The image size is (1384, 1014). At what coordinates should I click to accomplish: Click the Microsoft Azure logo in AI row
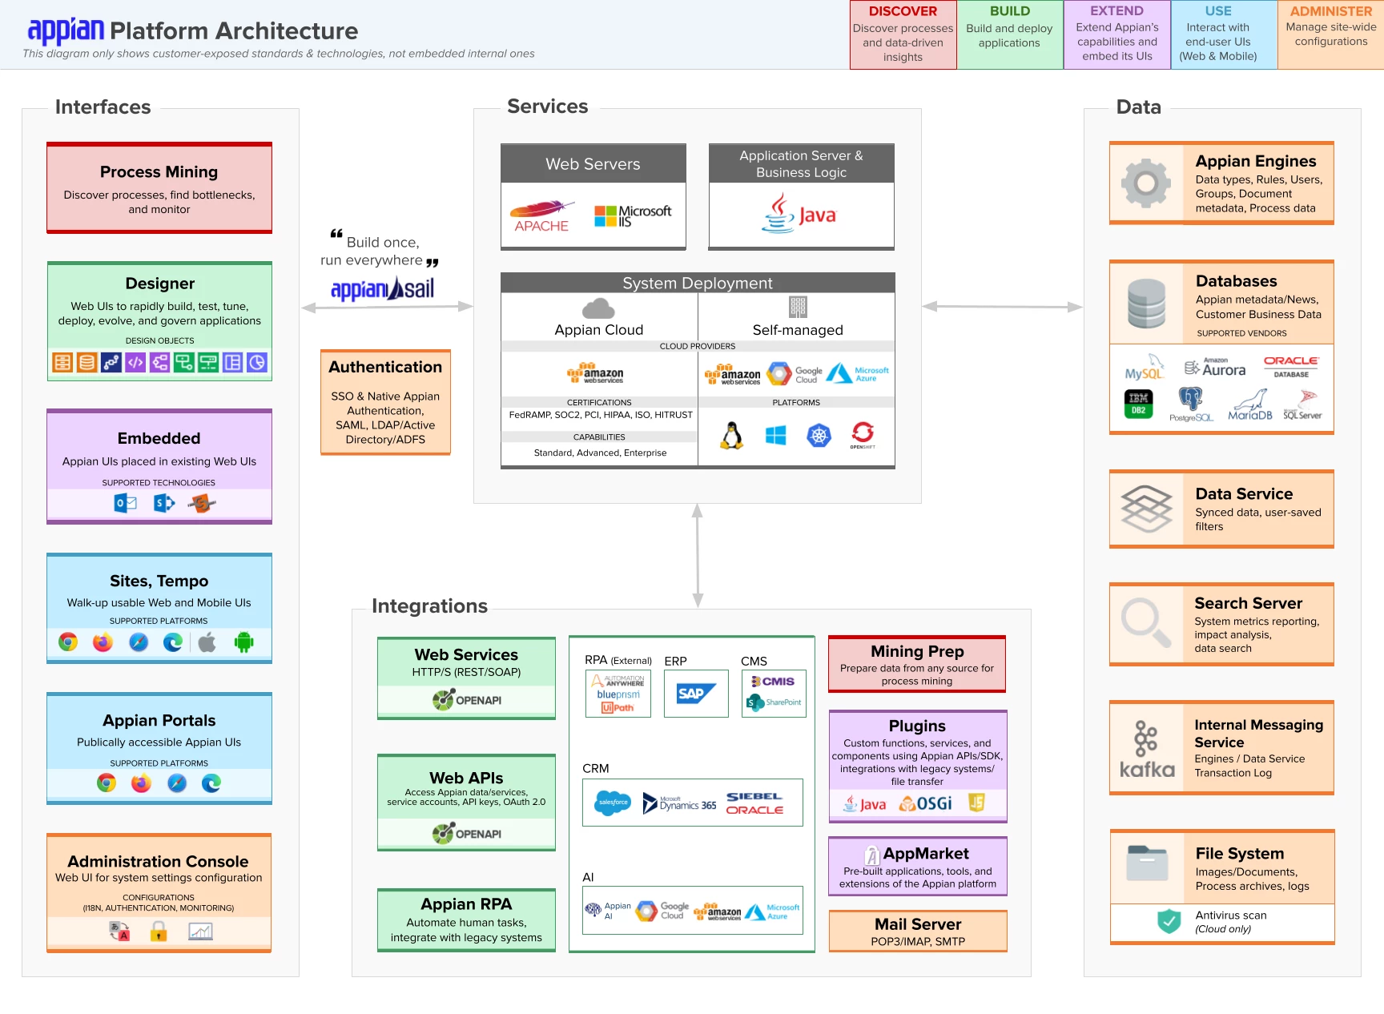coord(772,911)
